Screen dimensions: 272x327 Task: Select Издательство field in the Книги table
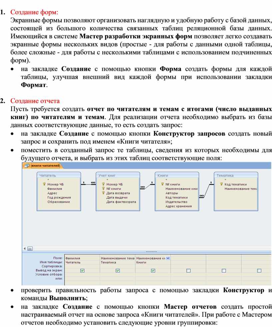pyautogui.click(x=176, y=202)
